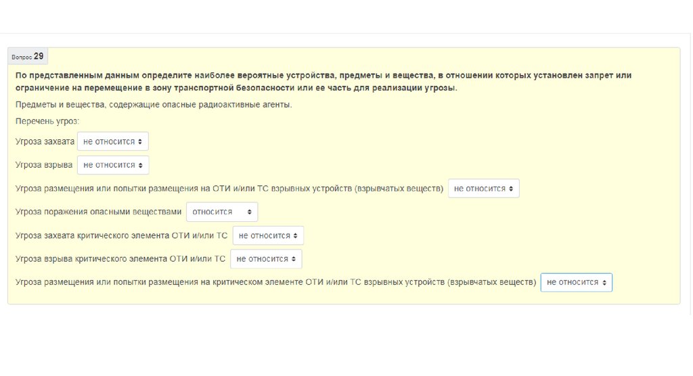Click the arrow icon of 'Угроза захвата' dropdown

tap(140, 141)
